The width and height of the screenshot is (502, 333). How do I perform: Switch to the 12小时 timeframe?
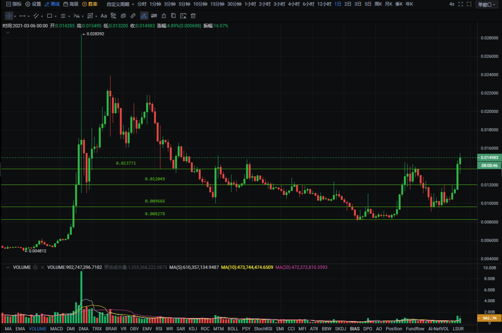pyautogui.click(x=324, y=4)
